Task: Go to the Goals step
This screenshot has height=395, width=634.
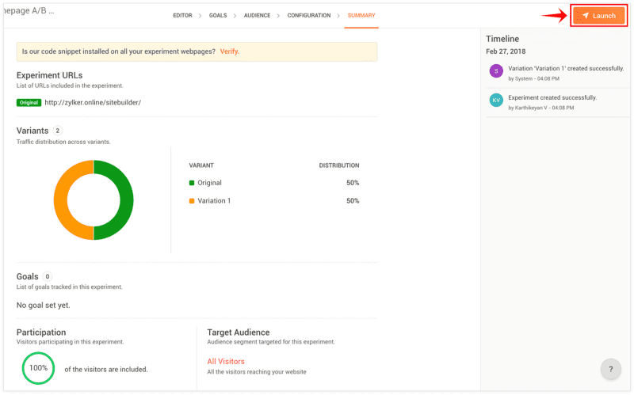Action: tap(218, 15)
